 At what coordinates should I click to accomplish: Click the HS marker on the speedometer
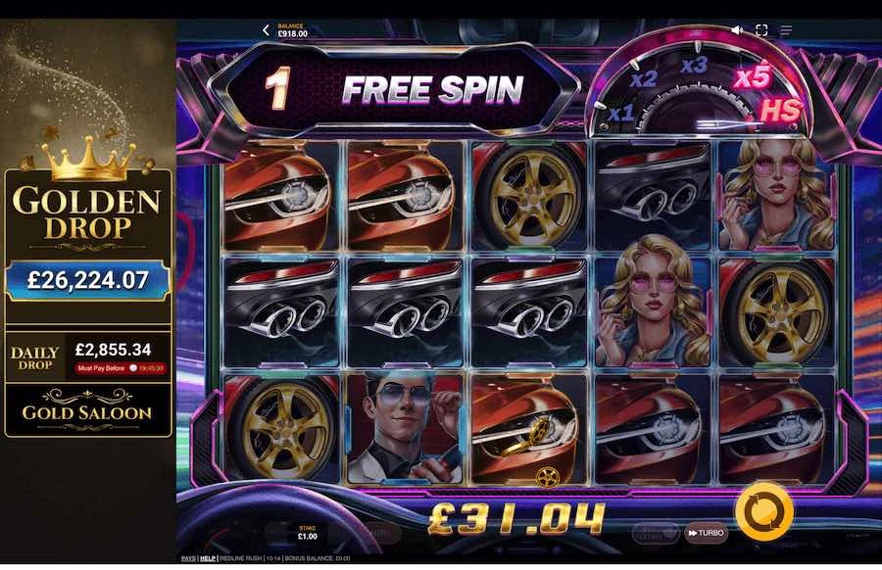780,111
